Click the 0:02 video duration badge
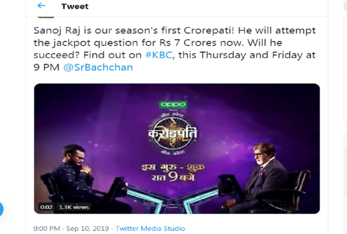347x234 pixels. (x=46, y=207)
